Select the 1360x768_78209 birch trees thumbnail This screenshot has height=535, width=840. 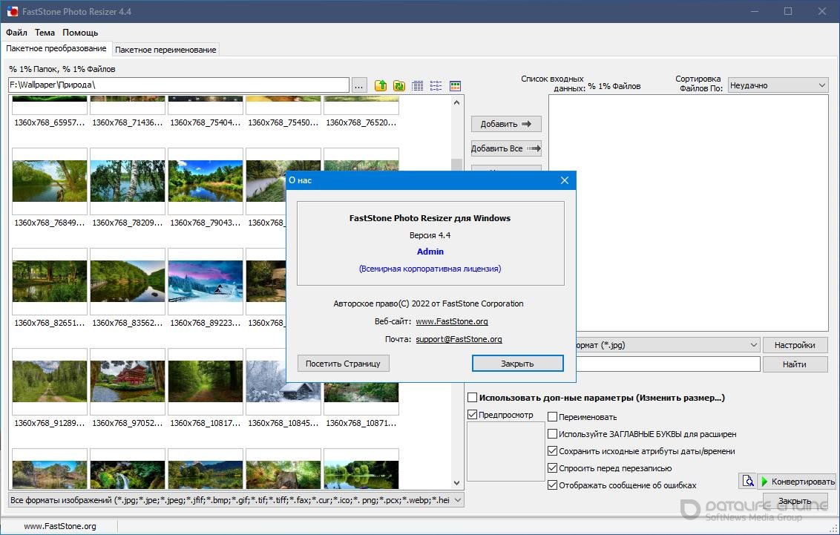click(x=128, y=182)
